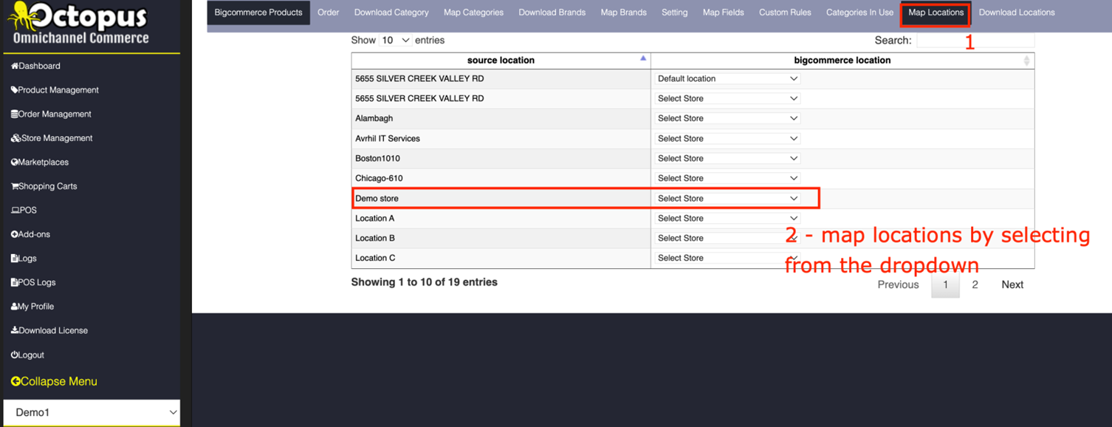Click the document icon beside POS Logs
The width and height of the screenshot is (1112, 427).
click(x=15, y=282)
